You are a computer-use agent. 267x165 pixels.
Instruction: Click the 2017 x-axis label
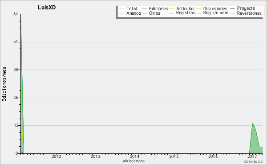[x=252, y=157]
